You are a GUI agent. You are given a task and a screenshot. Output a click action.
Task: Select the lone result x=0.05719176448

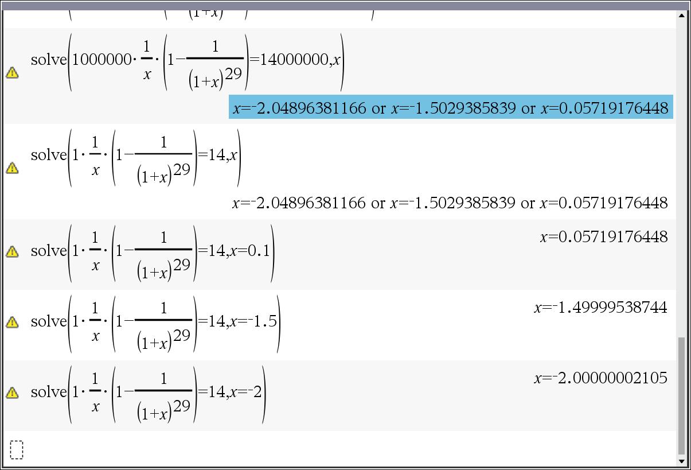click(x=603, y=236)
